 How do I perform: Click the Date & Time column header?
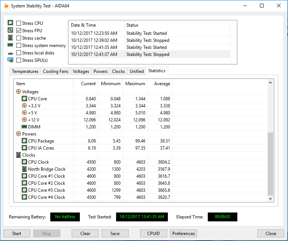tap(96, 25)
